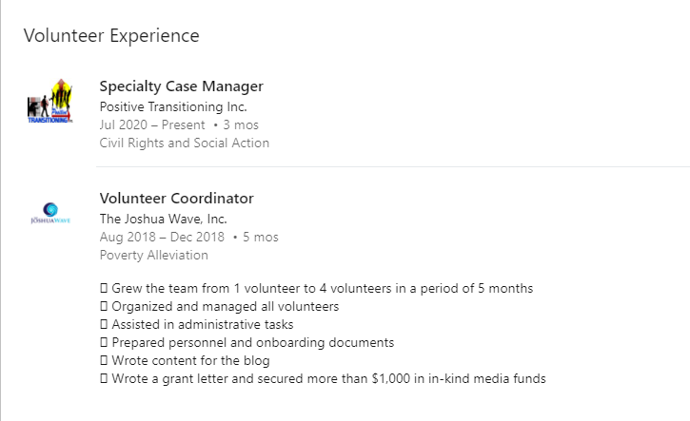Image resolution: width=690 pixels, height=421 pixels.
Task: Select the 5 mos duration text
Action: 261,237
